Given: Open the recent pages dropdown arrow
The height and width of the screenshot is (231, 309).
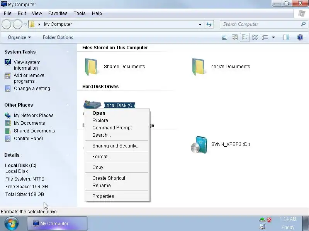Looking at the screenshot, I should click(x=25, y=25).
